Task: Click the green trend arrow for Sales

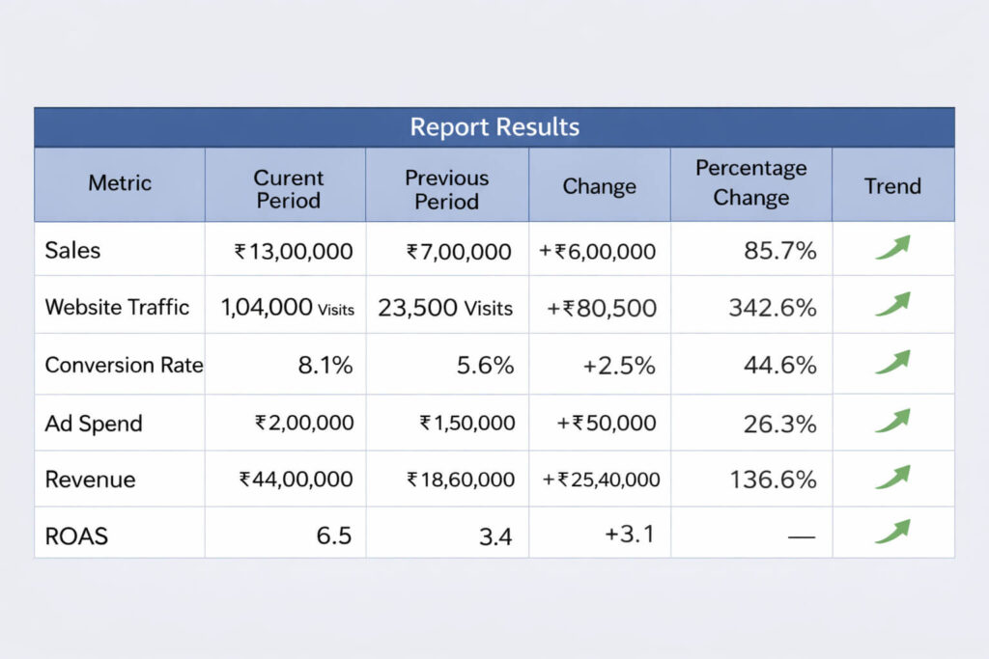Action: pos(892,249)
